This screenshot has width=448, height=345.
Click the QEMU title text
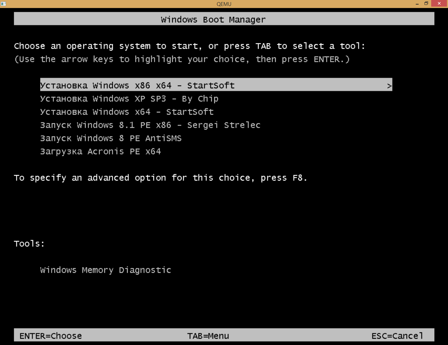click(224, 4)
